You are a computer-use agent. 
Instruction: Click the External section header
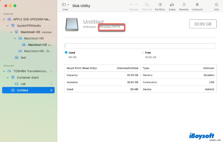pyautogui.click(x=9, y=66)
